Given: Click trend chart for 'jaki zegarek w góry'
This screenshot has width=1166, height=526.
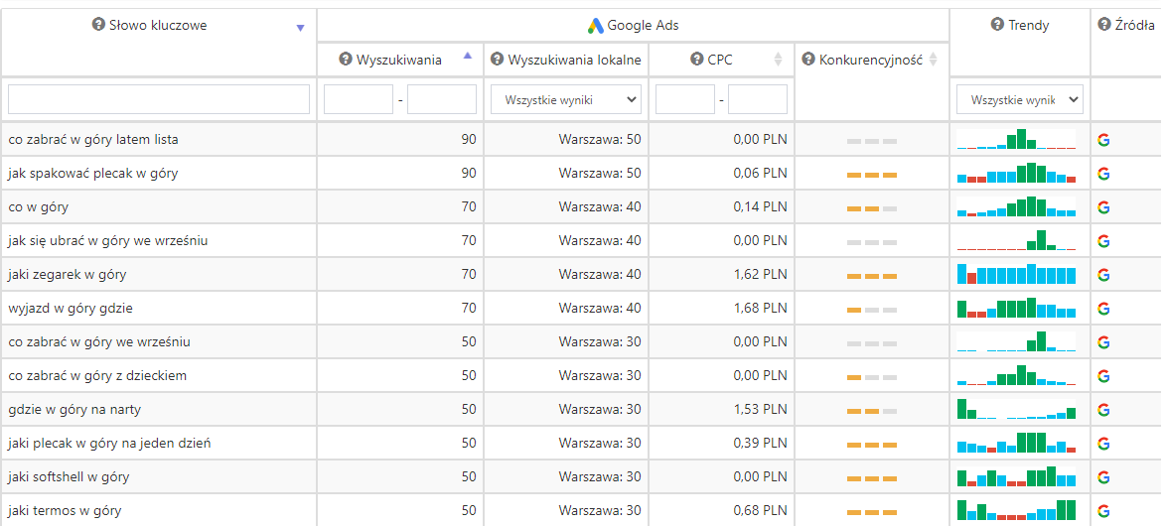Looking at the screenshot, I should click(1016, 274).
